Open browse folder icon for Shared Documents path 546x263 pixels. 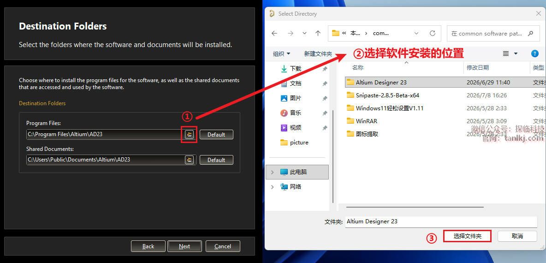189,160
